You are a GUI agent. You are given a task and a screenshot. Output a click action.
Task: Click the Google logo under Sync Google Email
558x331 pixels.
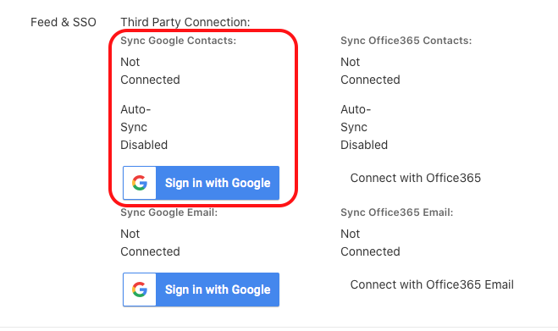point(140,290)
